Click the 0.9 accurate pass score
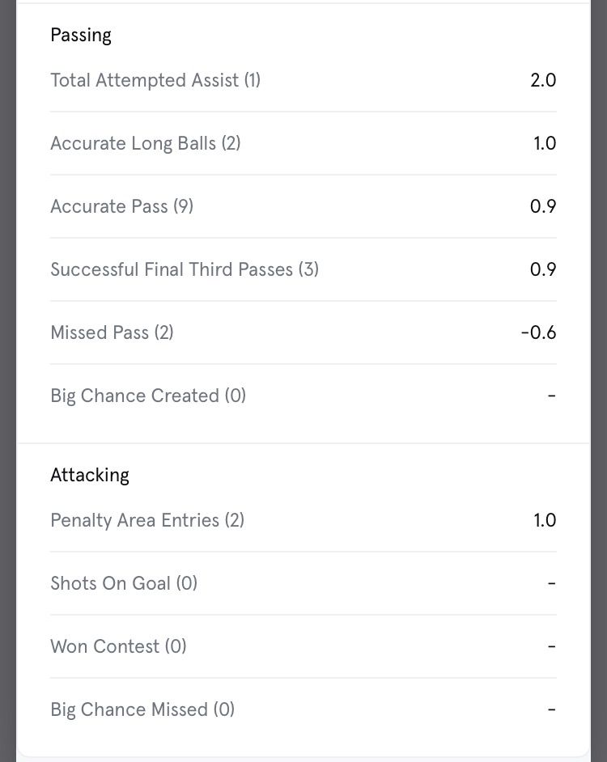The width and height of the screenshot is (607, 762). (543, 206)
